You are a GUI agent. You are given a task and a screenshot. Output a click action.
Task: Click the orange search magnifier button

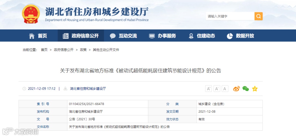258,16
